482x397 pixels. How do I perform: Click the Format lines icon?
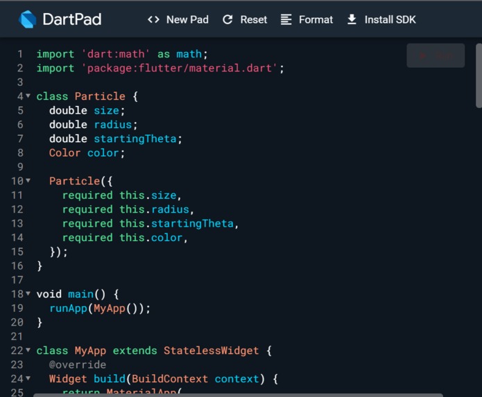(286, 19)
